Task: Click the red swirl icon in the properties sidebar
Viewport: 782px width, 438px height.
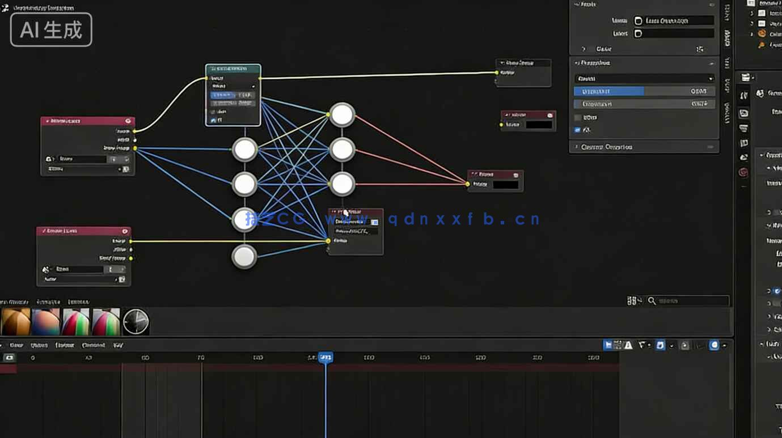Action: [743, 172]
